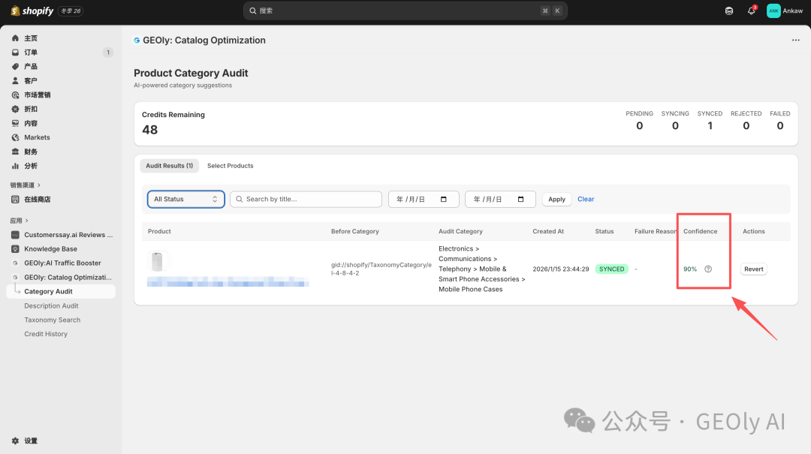Click the Clear filters link

point(586,199)
